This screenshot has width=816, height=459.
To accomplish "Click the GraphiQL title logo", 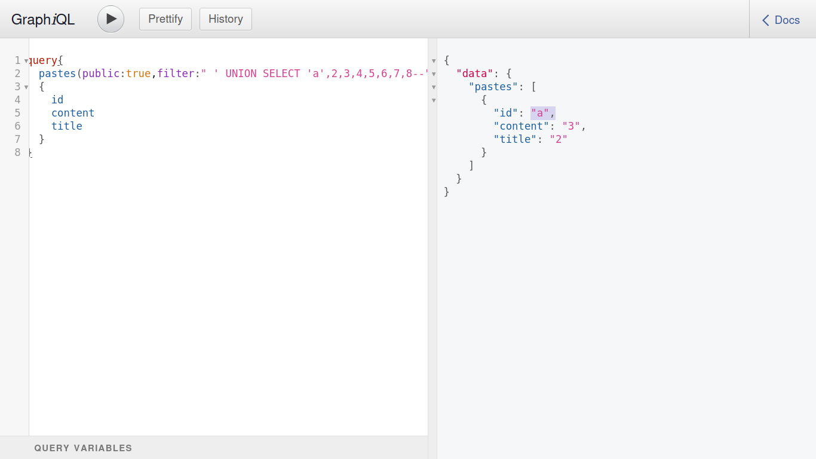I will coord(43,20).
